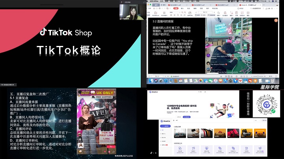The image size is (284, 159).
Task: Click the presenter webcam thumbnail
Action: pos(133,11)
